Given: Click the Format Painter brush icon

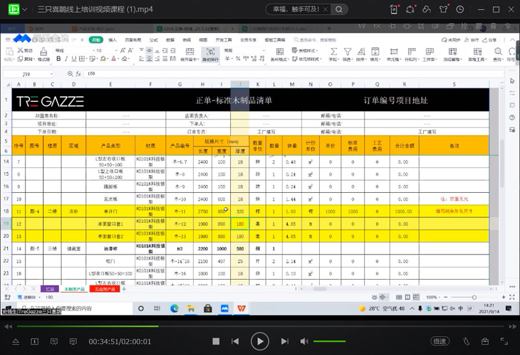Looking at the screenshot, I should pos(43,52).
